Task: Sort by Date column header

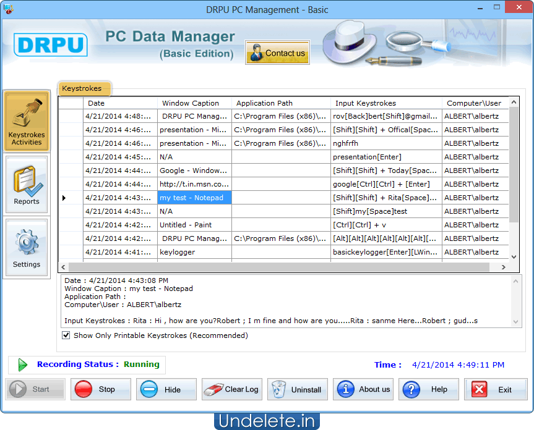Action: (x=120, y=103)
